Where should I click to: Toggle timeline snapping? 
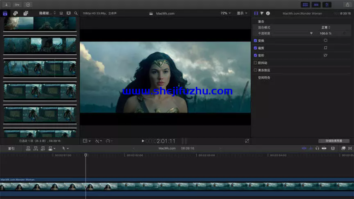coord(324,149)
